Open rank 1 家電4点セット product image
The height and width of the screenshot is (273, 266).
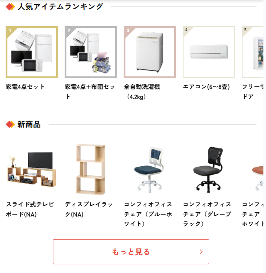click(32, 52)
